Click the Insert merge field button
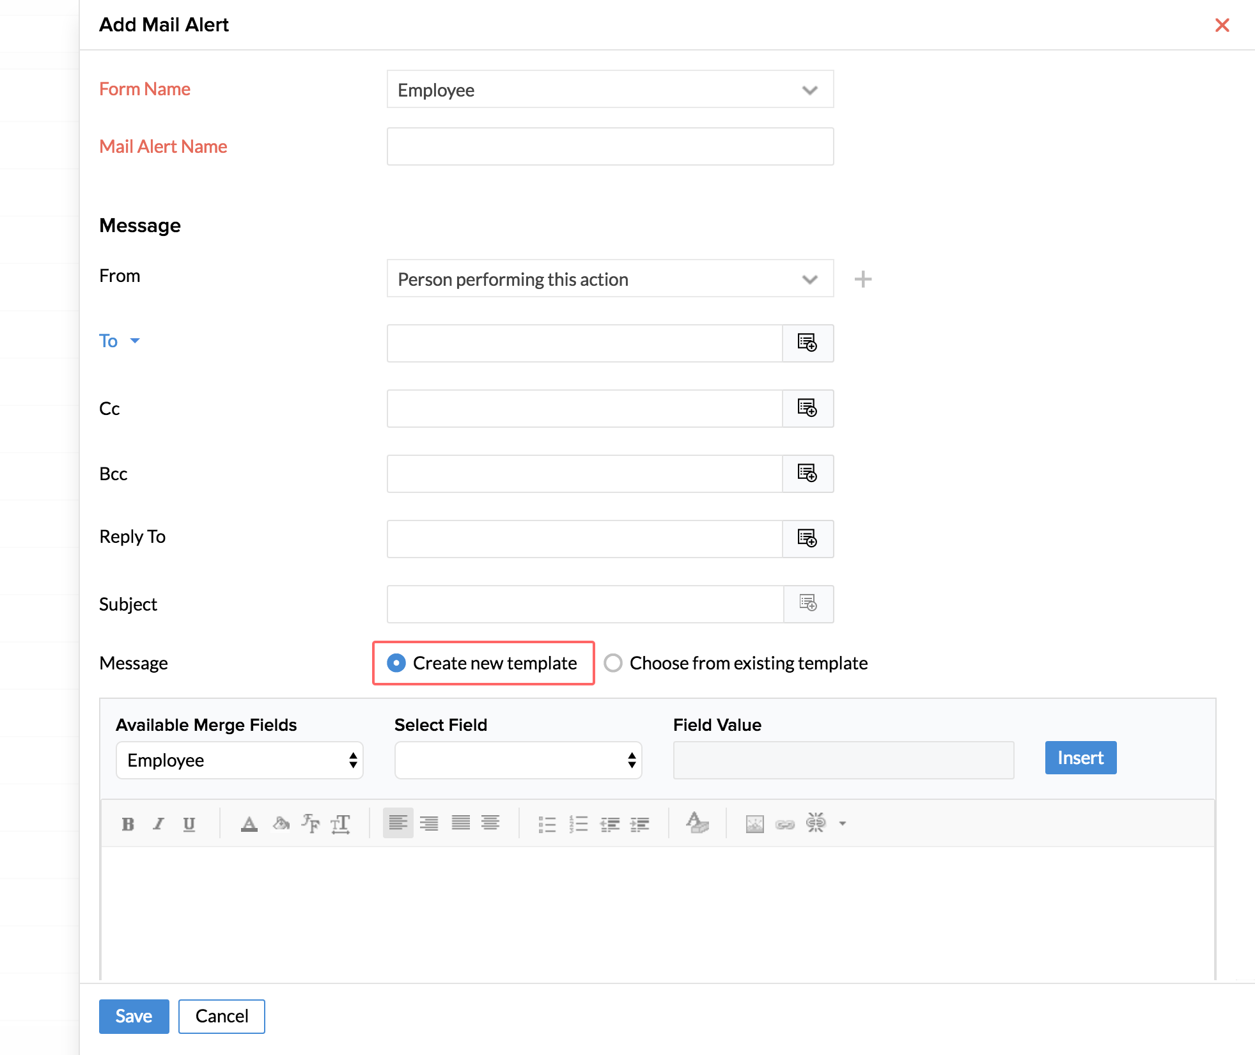The image size is (1255, 1055). click(x=1080, y=758)
